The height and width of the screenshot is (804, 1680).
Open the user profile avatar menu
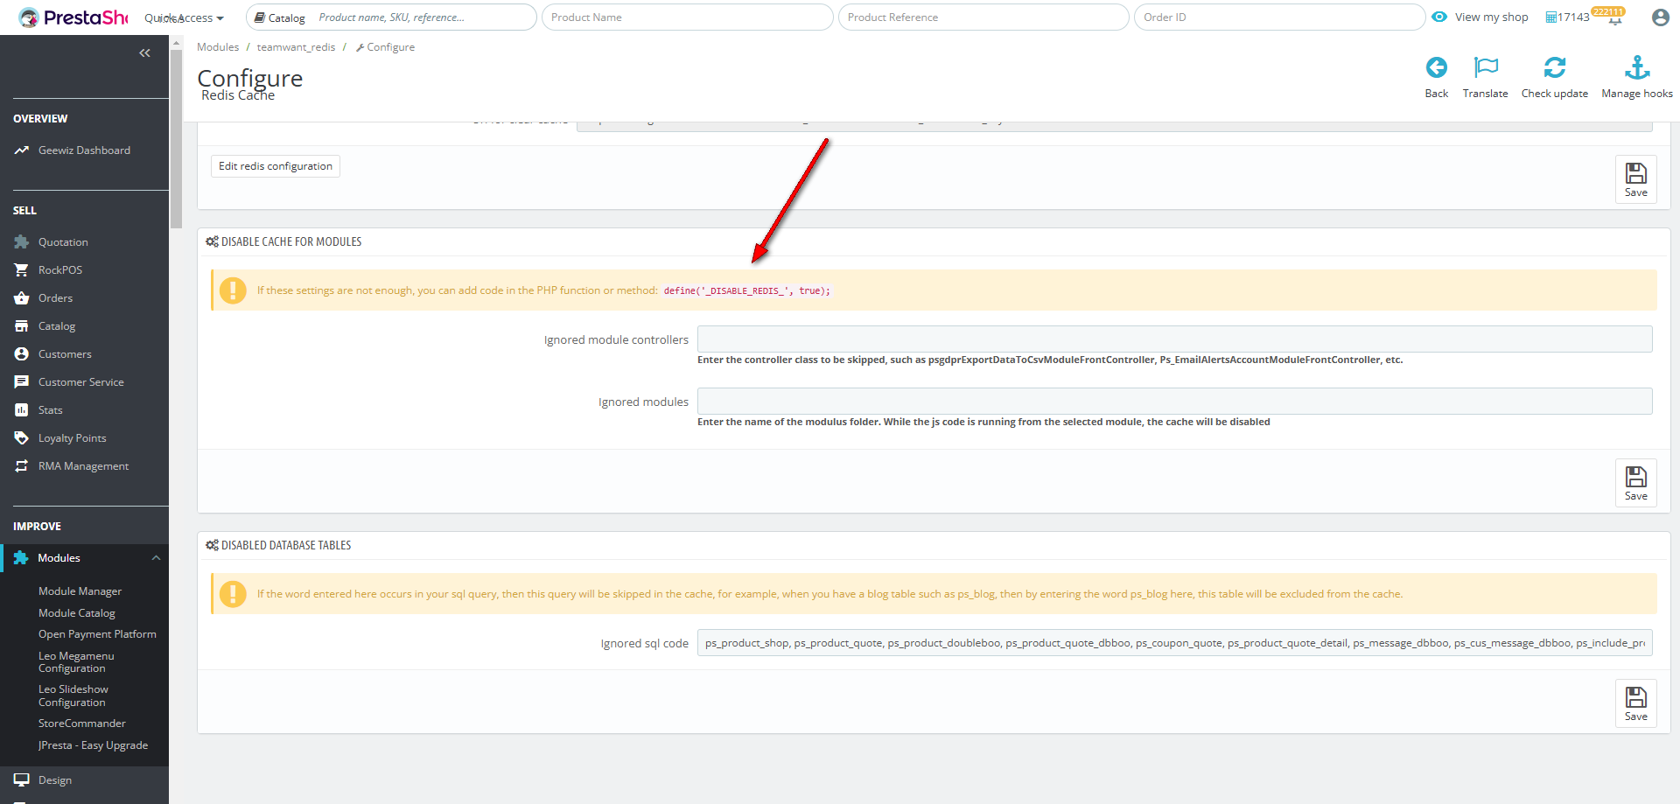[1660, 17]
